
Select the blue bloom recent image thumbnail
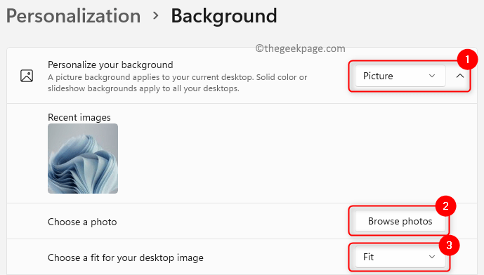click(83, 159)
